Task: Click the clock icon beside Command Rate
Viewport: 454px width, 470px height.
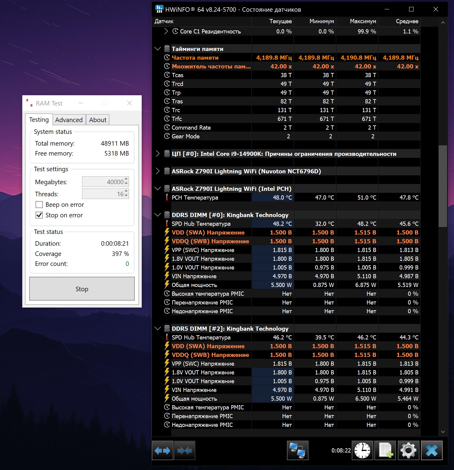Action: click(x=167, y=127)
